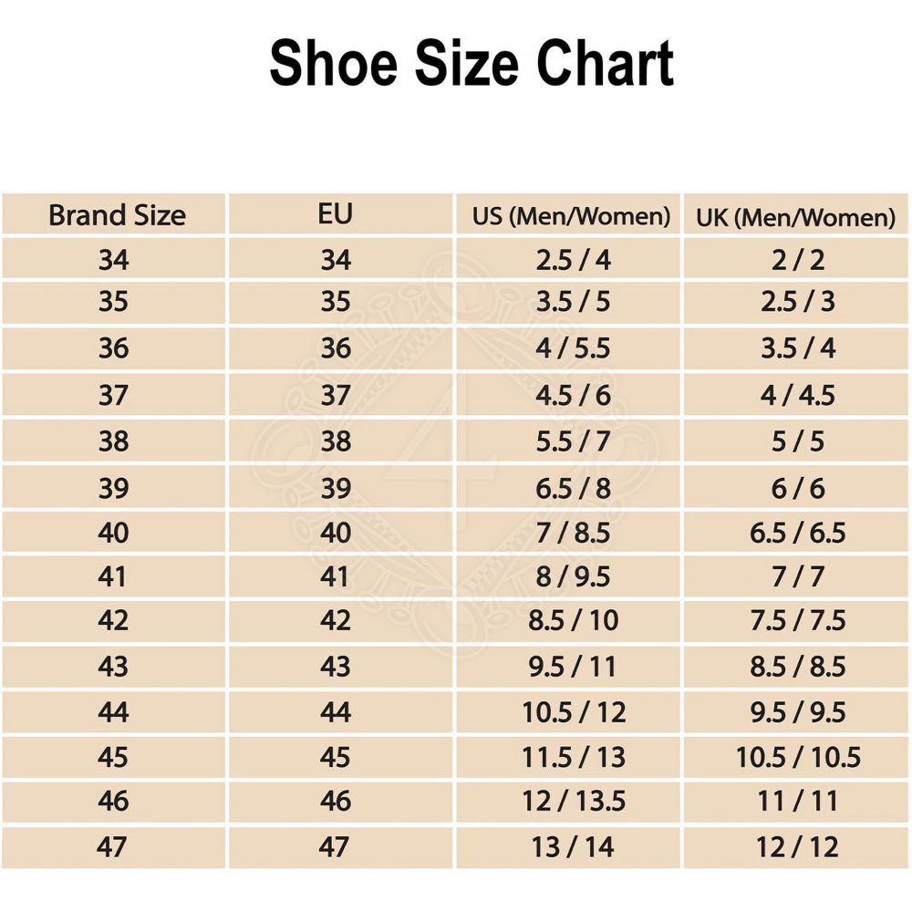Click UK size 6 / 6 cell

pyautogui.click(x=798, y=488)
